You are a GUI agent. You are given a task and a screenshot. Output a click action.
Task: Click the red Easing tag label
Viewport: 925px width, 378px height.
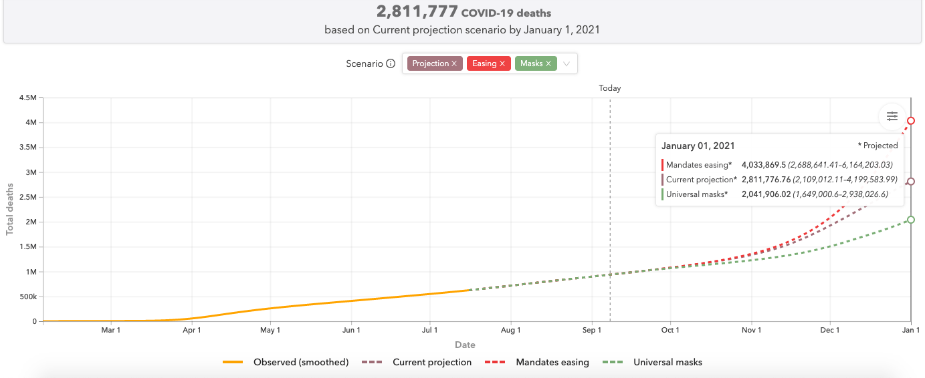pyautogui.click(x=484, y=63)
